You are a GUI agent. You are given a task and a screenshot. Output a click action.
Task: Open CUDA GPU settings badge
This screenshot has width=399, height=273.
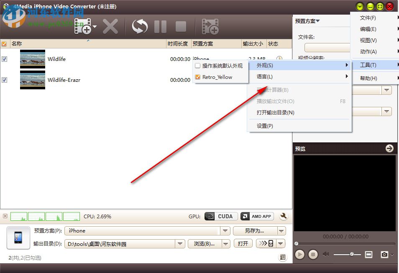[220, 216]
